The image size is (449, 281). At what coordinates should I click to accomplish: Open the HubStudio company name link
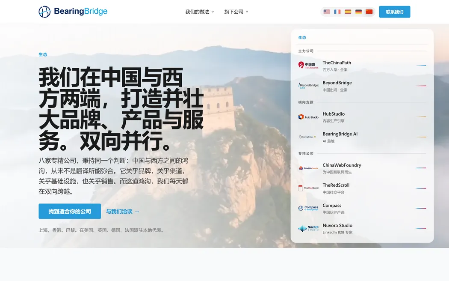coord(334,114)
